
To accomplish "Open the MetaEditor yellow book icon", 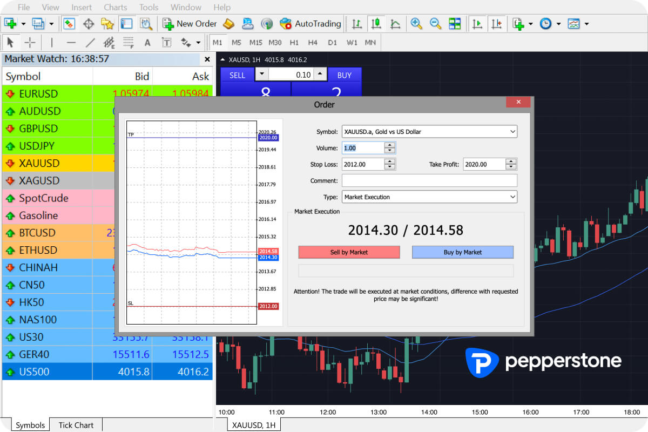I will [228, 24].
